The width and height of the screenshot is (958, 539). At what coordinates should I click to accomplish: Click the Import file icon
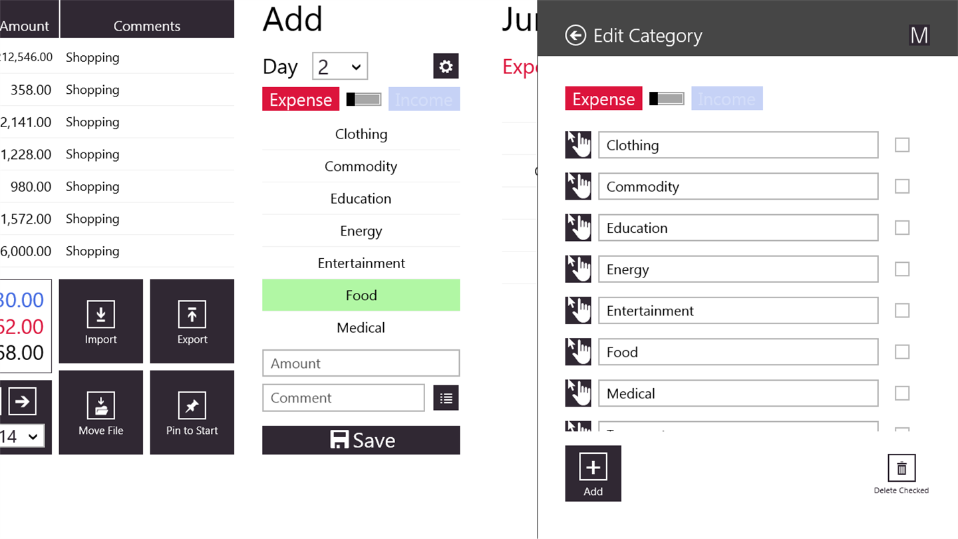(x=101, y=315)
